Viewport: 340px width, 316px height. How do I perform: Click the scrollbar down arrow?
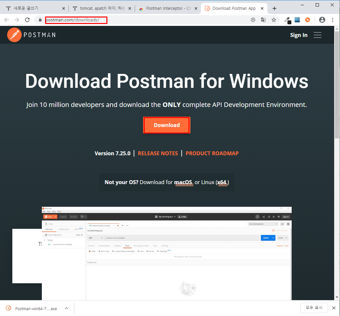point(337,297)
